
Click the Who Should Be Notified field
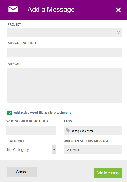coord(31,130)
